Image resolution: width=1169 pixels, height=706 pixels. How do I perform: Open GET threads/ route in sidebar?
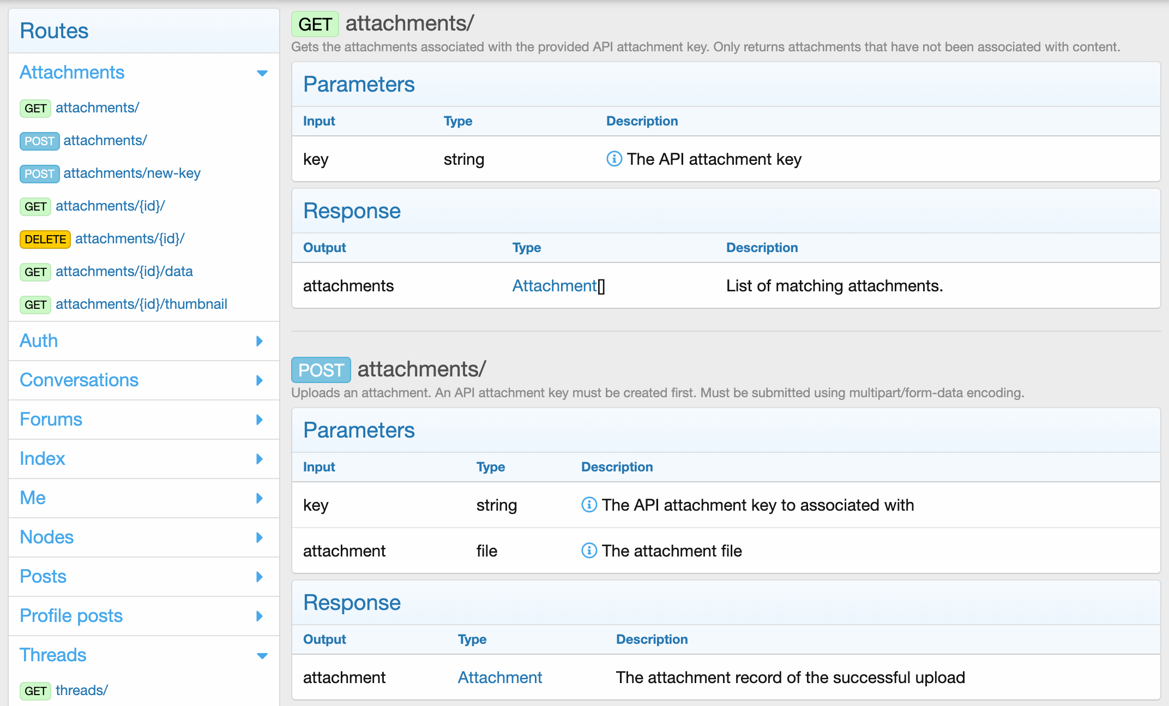pos(82,690)
